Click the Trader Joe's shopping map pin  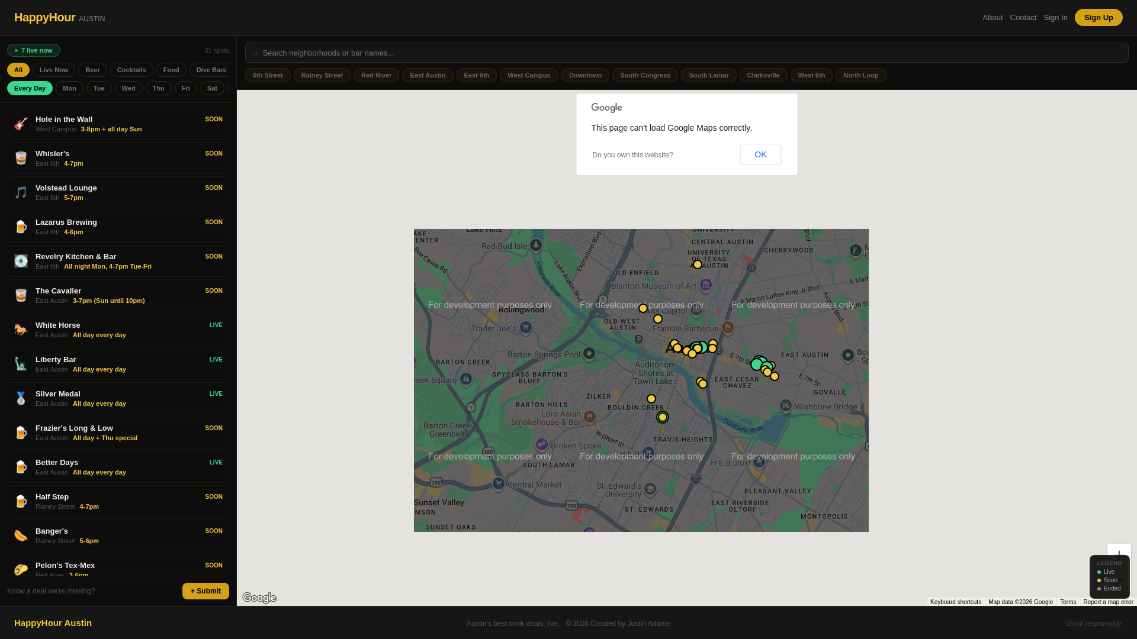[x=526, y=327]
